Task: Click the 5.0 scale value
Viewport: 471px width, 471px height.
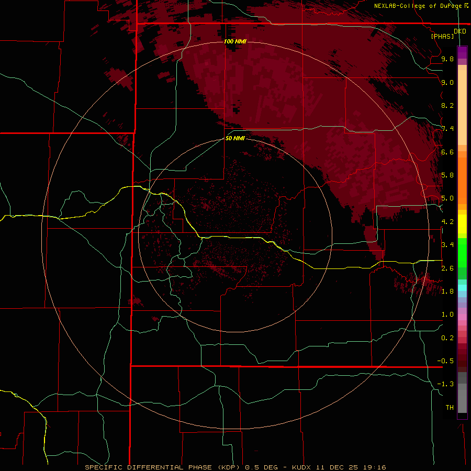Action: point(447,198)
